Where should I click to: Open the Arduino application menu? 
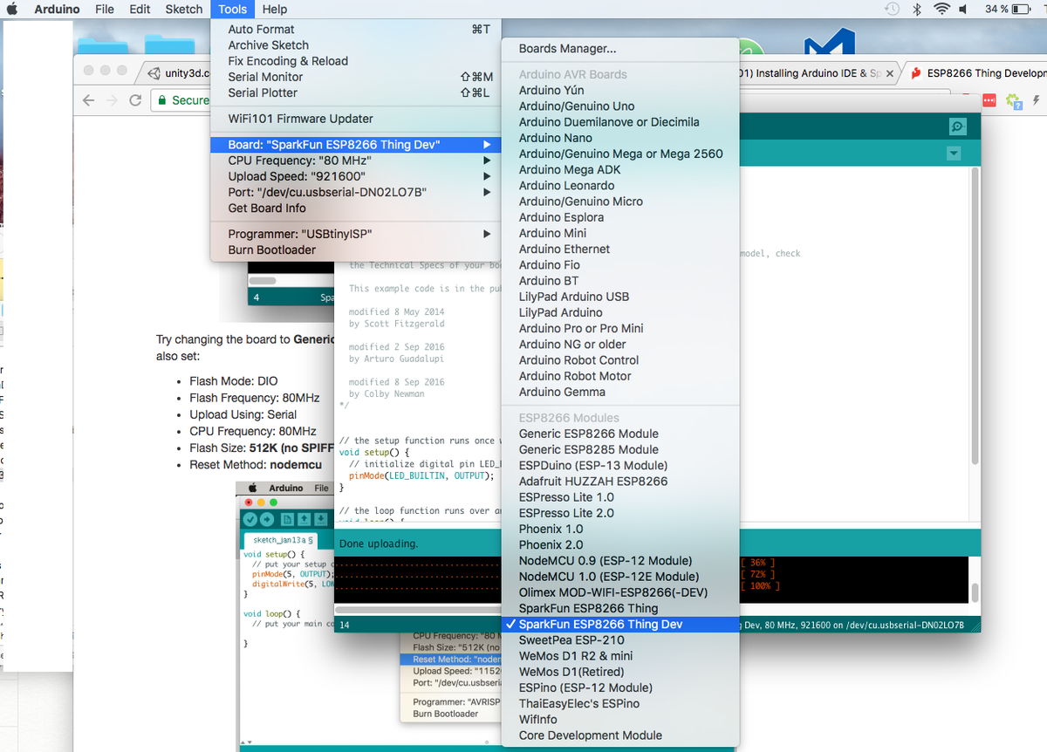coord(57,10)
